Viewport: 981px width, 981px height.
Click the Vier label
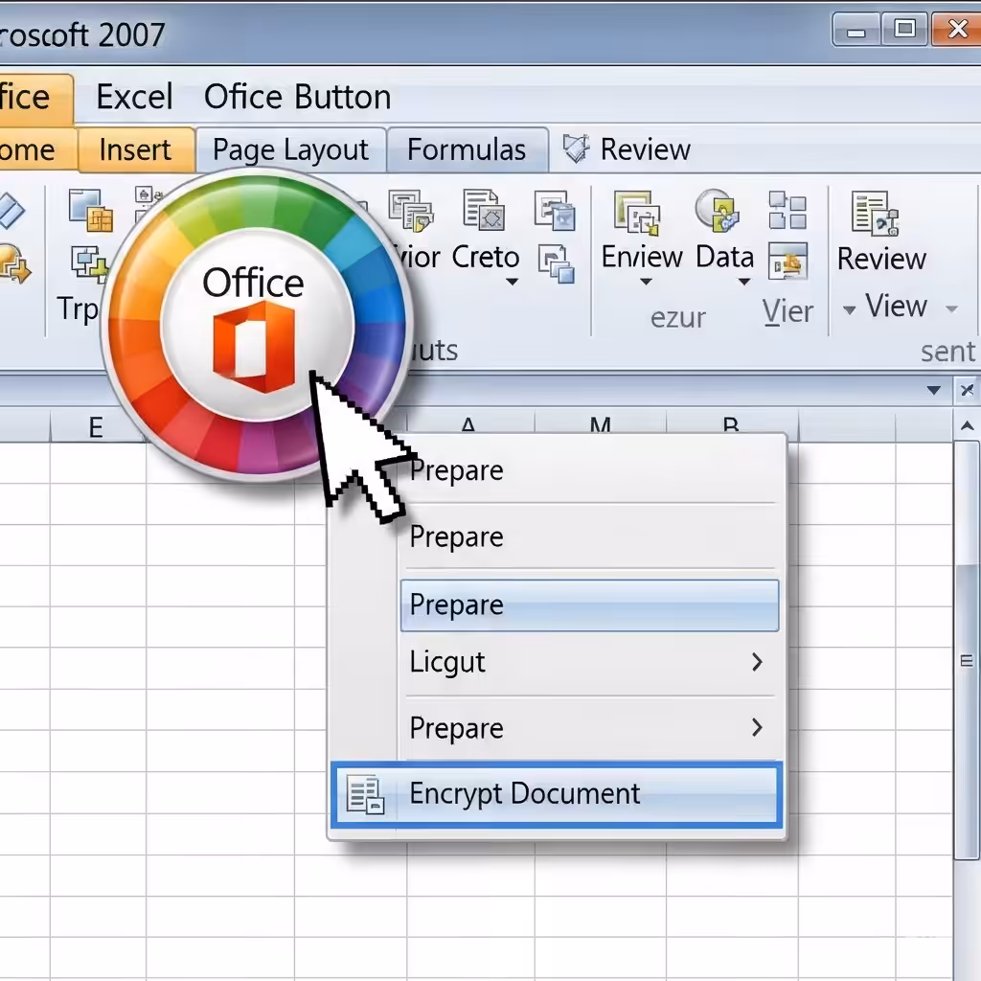[x=787, y=311]
